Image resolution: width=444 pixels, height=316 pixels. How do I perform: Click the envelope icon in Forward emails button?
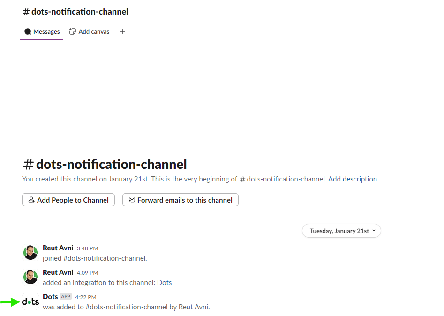coord(132,200)
